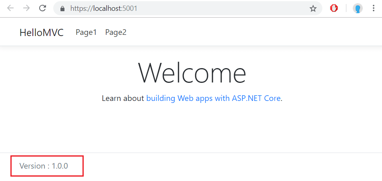Bookmark this page with the star icon

(x=313, y=9)
